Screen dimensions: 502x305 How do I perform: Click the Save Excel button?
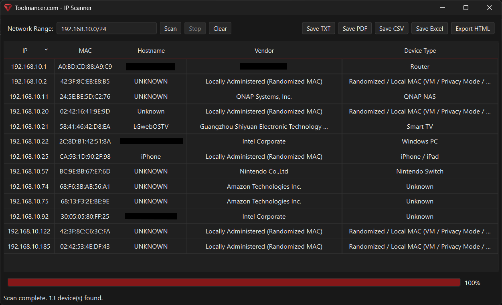(429, 28)
